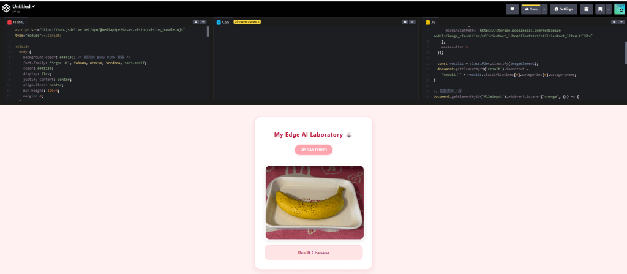
Task: Click the banana photo preview
Action: [x=314, y=202]
